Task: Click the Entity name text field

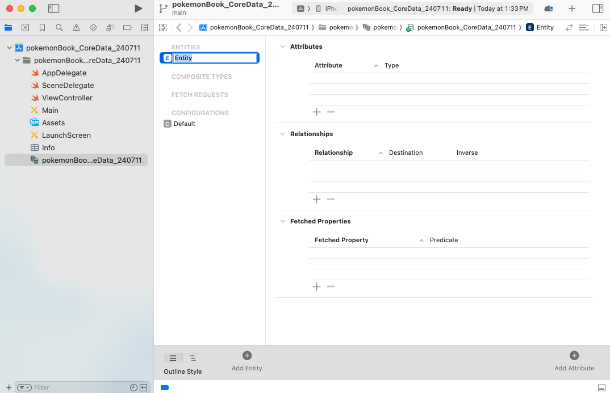Action: coord(215,58)
